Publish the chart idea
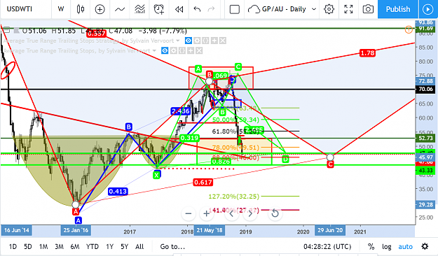 tap(398, 9)
